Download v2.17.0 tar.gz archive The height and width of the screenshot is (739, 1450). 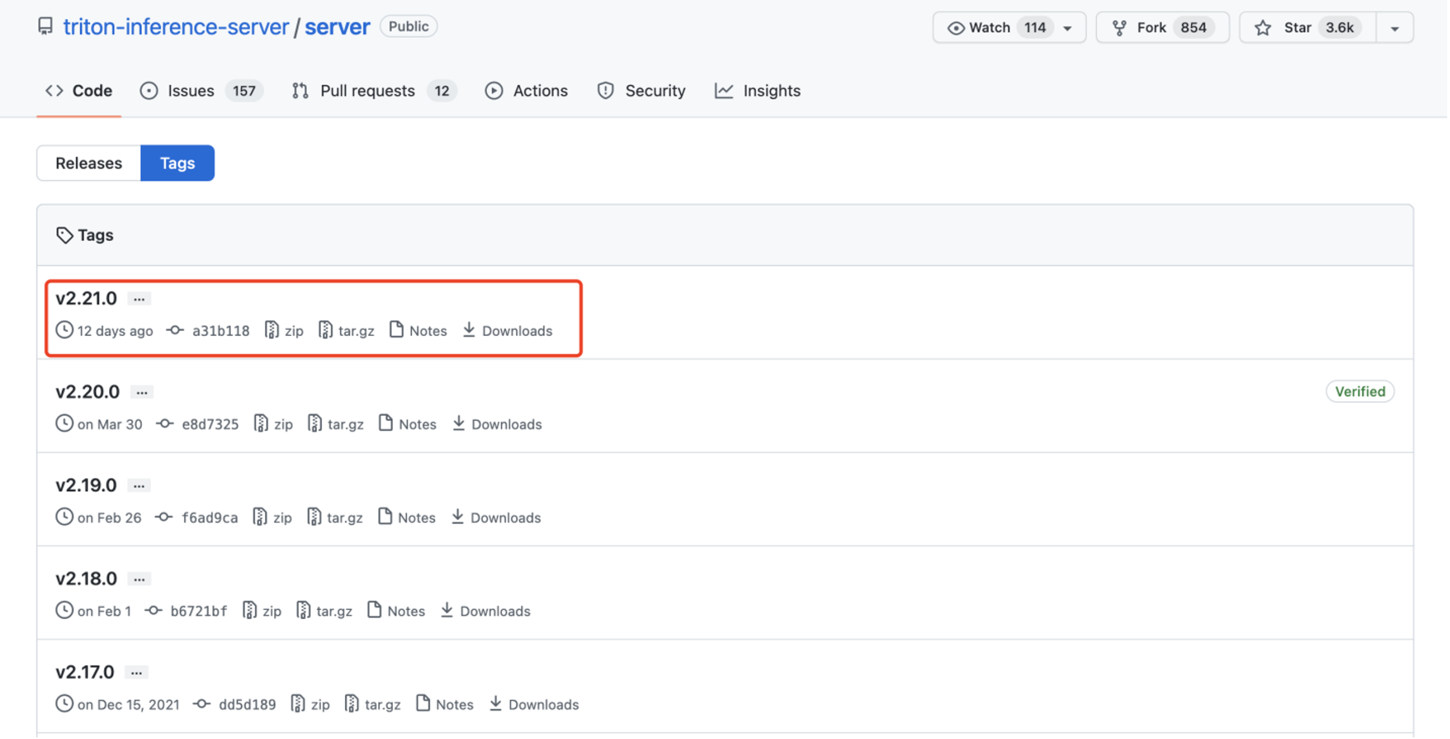(373, 705)
